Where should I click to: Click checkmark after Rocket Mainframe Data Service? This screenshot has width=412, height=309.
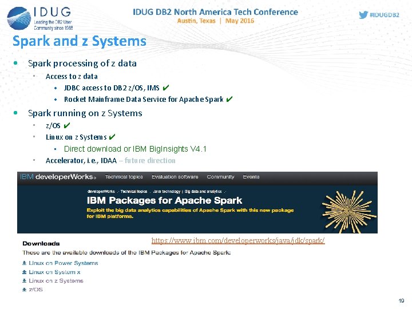click(229, 99)
